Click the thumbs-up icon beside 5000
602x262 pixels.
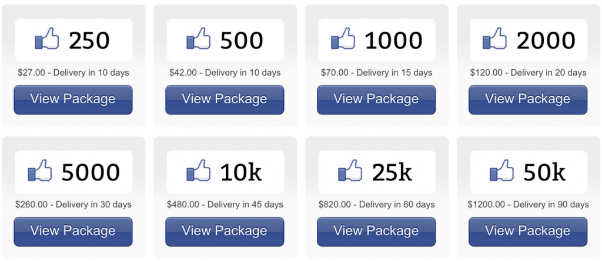click(x=40, y=171)
